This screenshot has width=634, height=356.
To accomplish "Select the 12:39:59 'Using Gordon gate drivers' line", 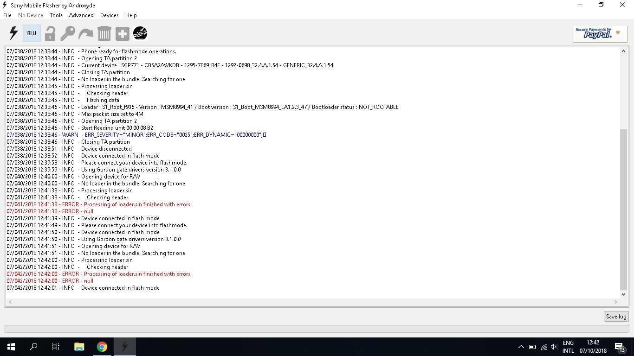I will [x=94, y=170].
